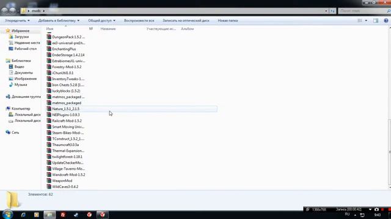Image resolution: width=391 pixels, height=219 pixels.
Task: Sort by the Имя column header
Action: [x=49, y=29]
